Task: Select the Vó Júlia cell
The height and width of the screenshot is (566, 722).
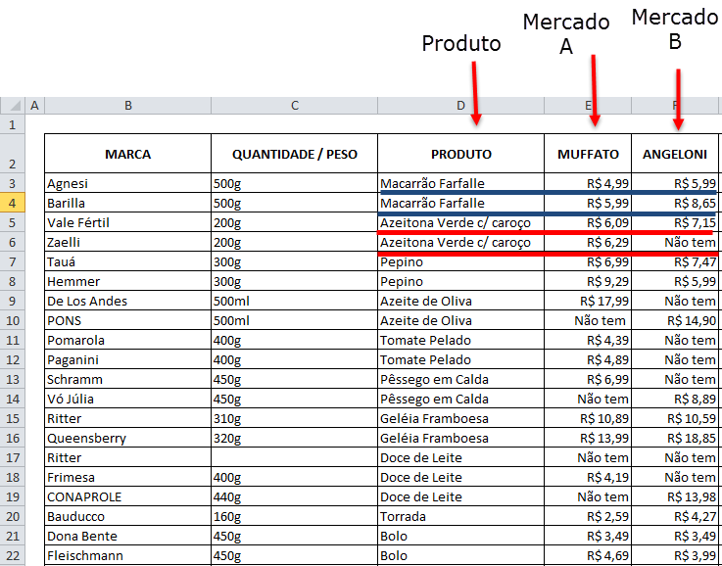Action: 127,399
